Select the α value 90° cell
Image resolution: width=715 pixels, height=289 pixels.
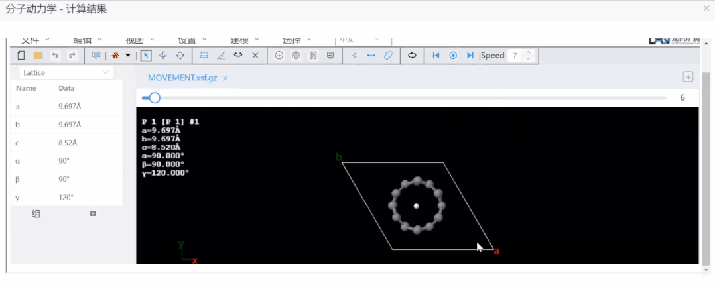click(x=88, y=161)
